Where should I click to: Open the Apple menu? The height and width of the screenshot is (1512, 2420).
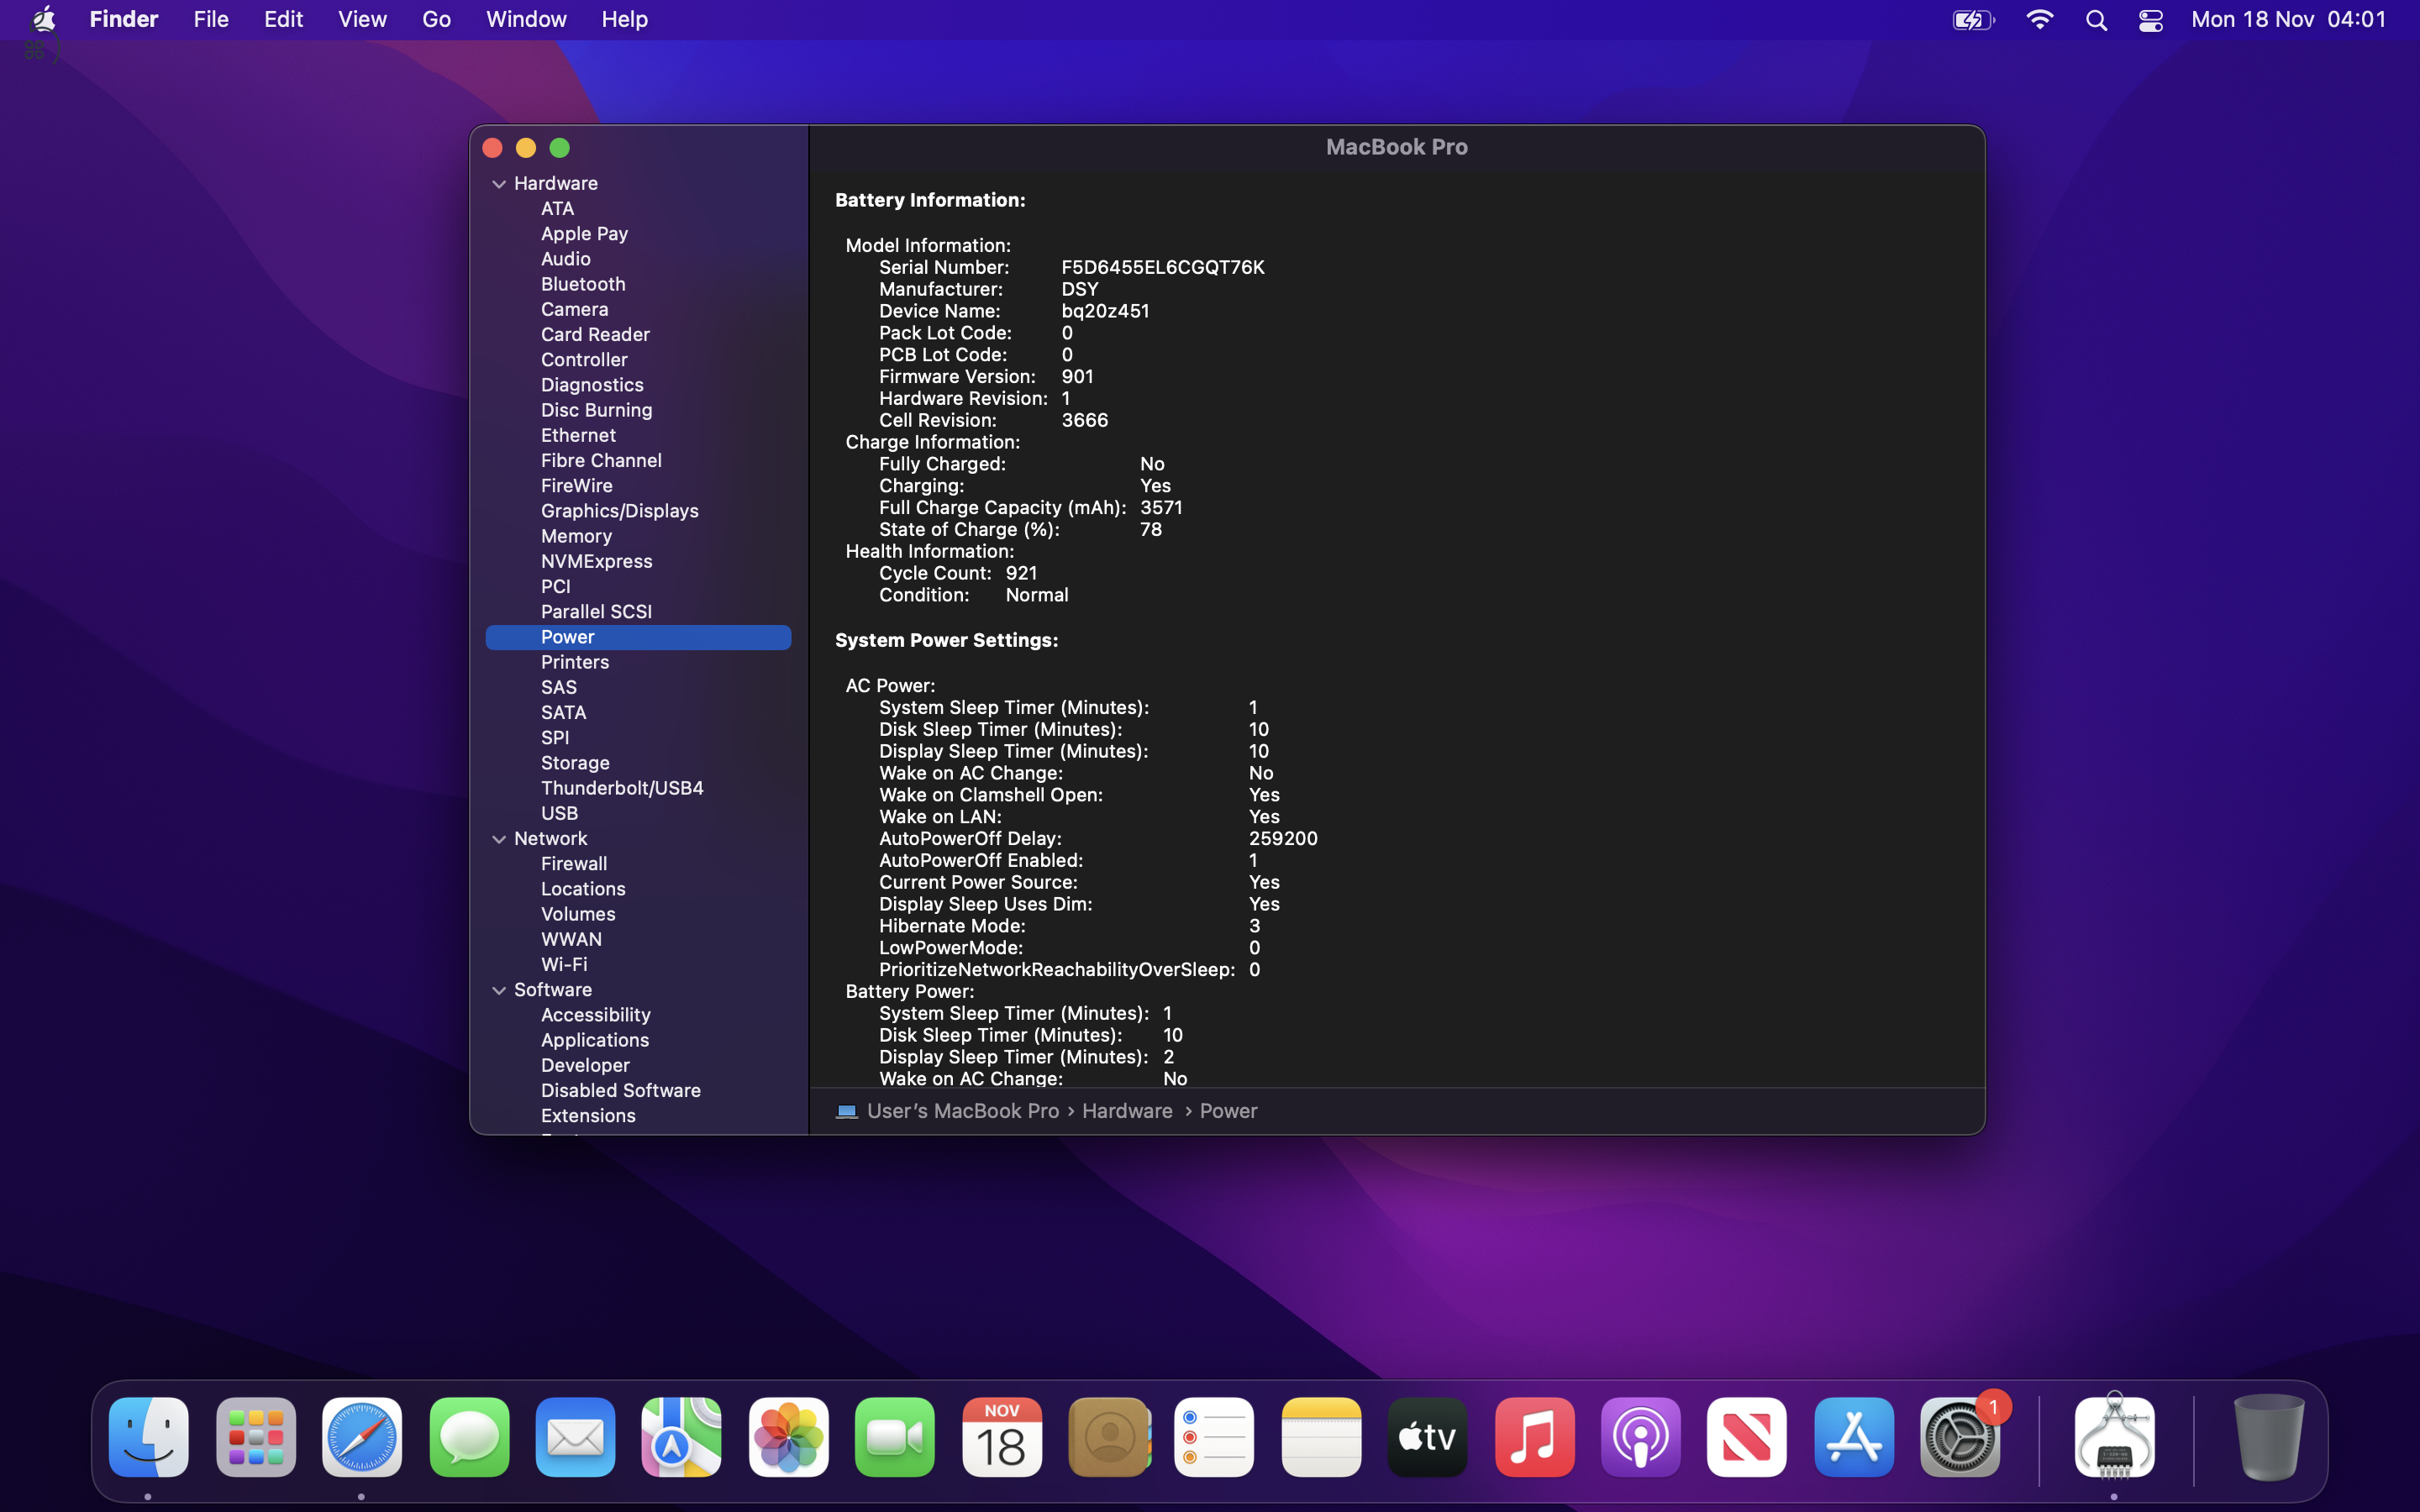pos(43,19)
